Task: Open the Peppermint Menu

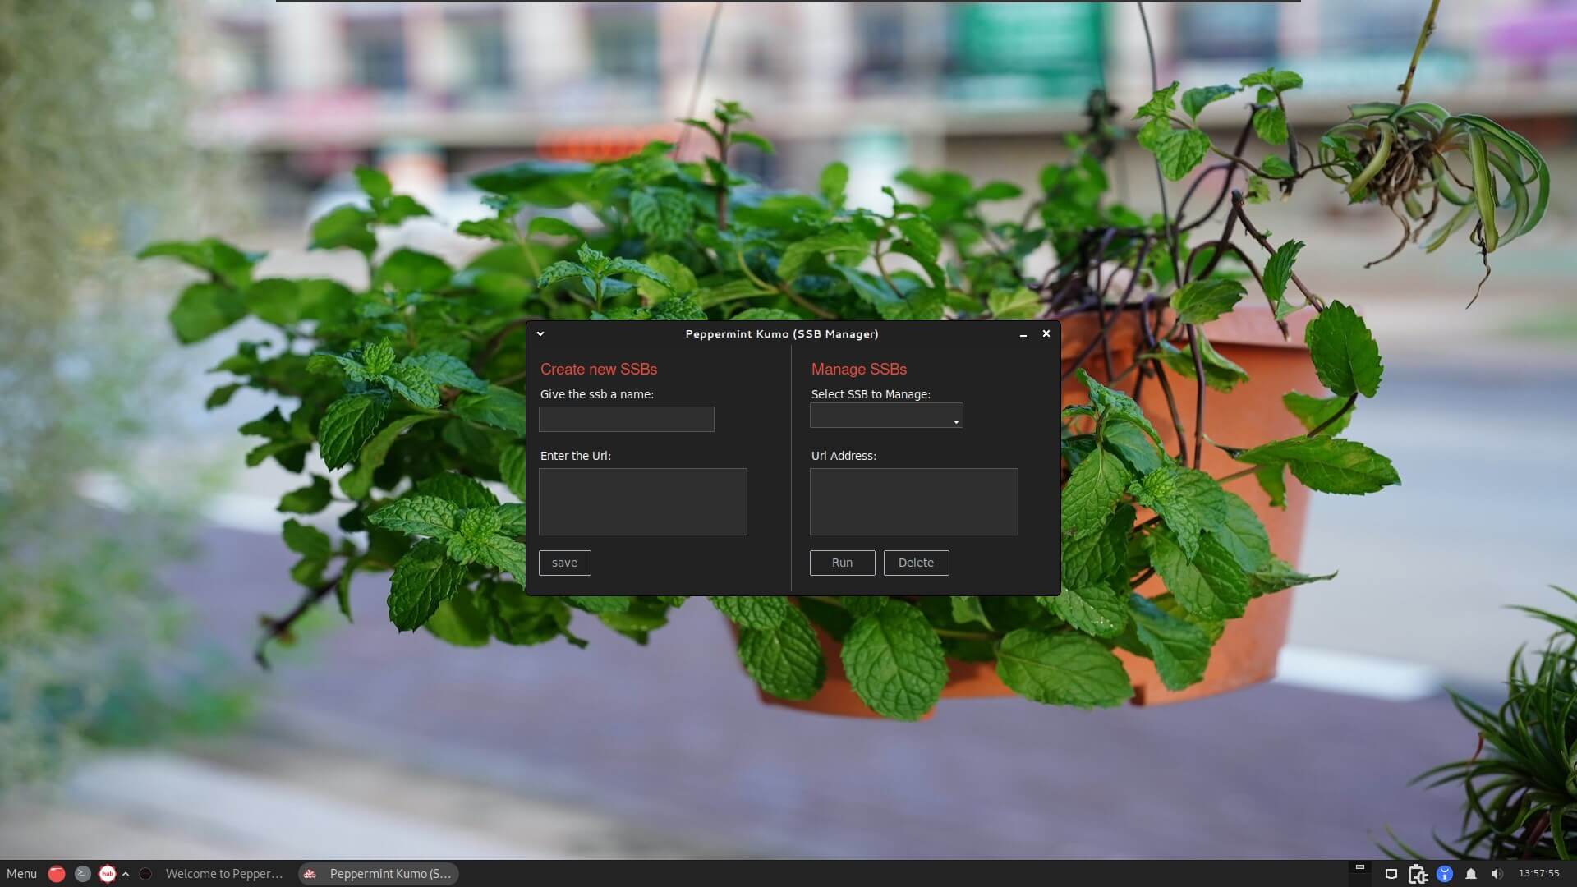Action: click(21, 873)
